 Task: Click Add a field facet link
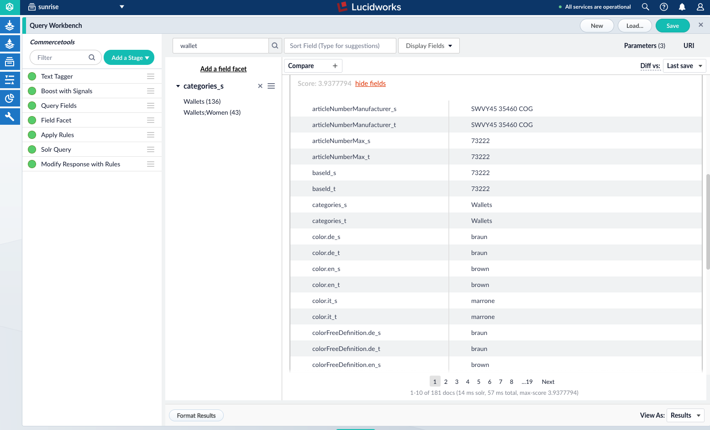point(223,69)
